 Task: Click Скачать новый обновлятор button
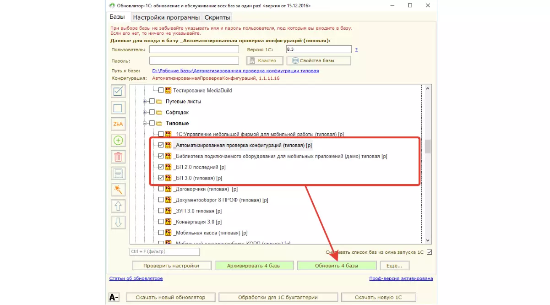point(170,297)
